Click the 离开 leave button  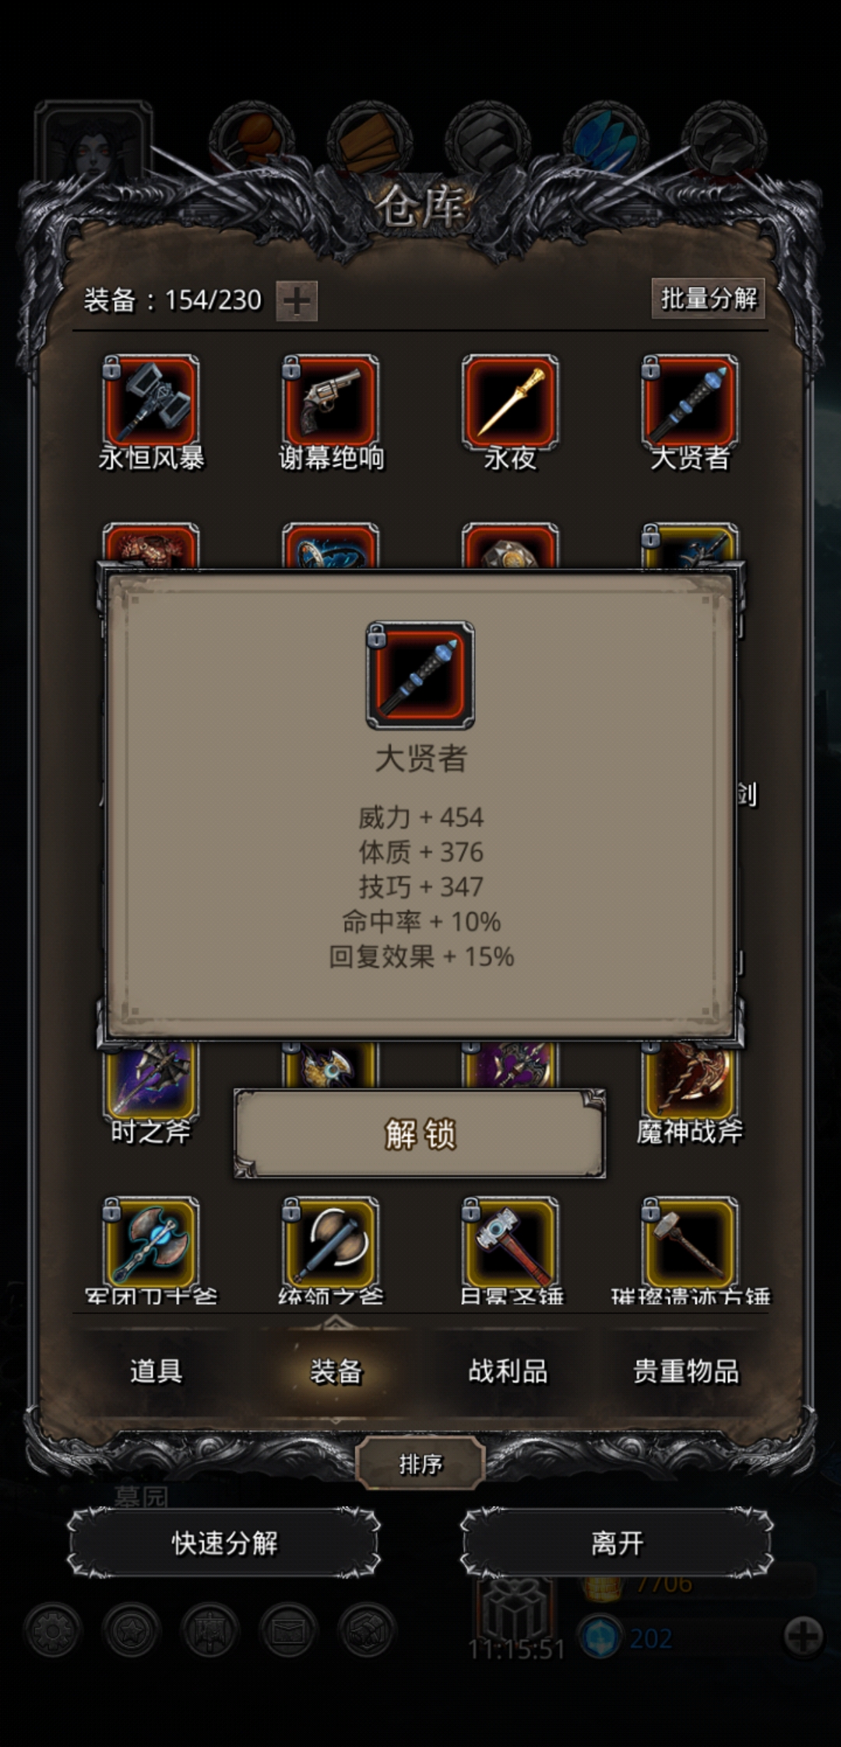[x=617, y=1543]
